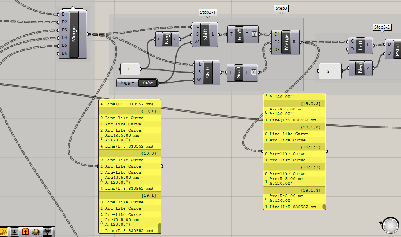401x237 pixels.
Task: Click the filter icon on the upper Graft
Action: point(254,34)
